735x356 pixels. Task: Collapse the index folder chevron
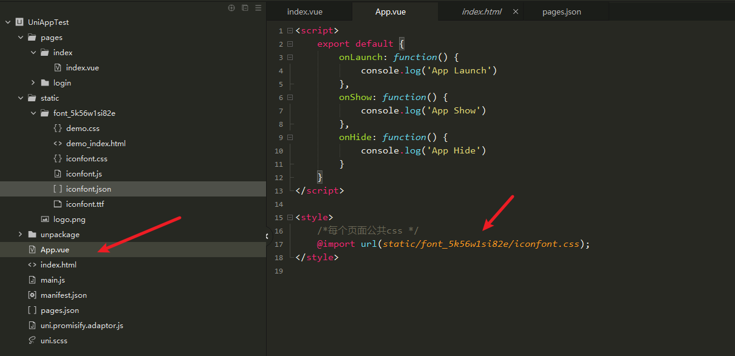[33, 53]
